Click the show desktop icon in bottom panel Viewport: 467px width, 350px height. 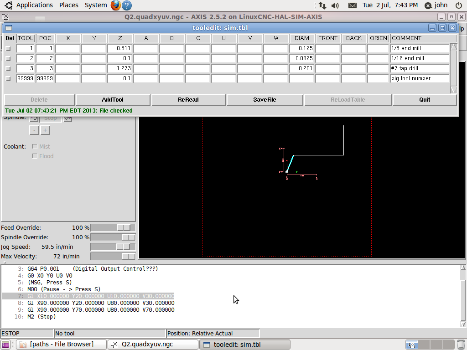click(5, 345)
